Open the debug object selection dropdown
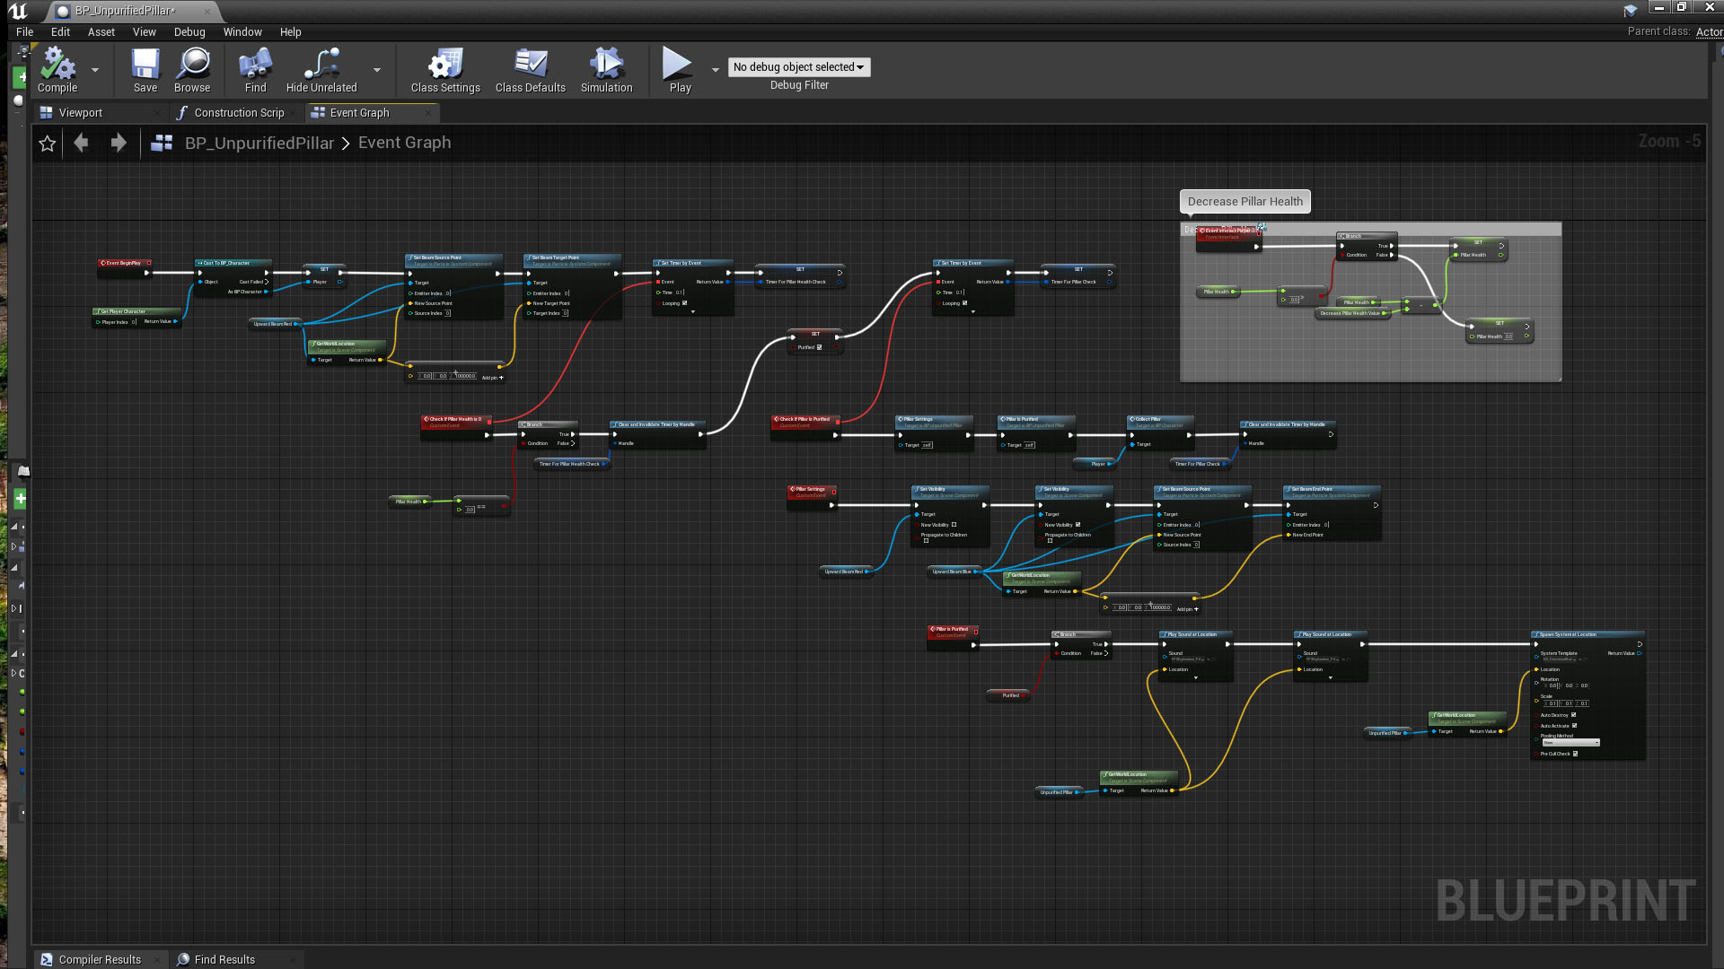This screenshot has height=969, width=1724. pyautogui.click(x=798, y=67)
